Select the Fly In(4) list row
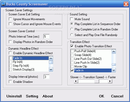Image resolution: width=130 pixels, height=102 pixels. pos(31,62)
